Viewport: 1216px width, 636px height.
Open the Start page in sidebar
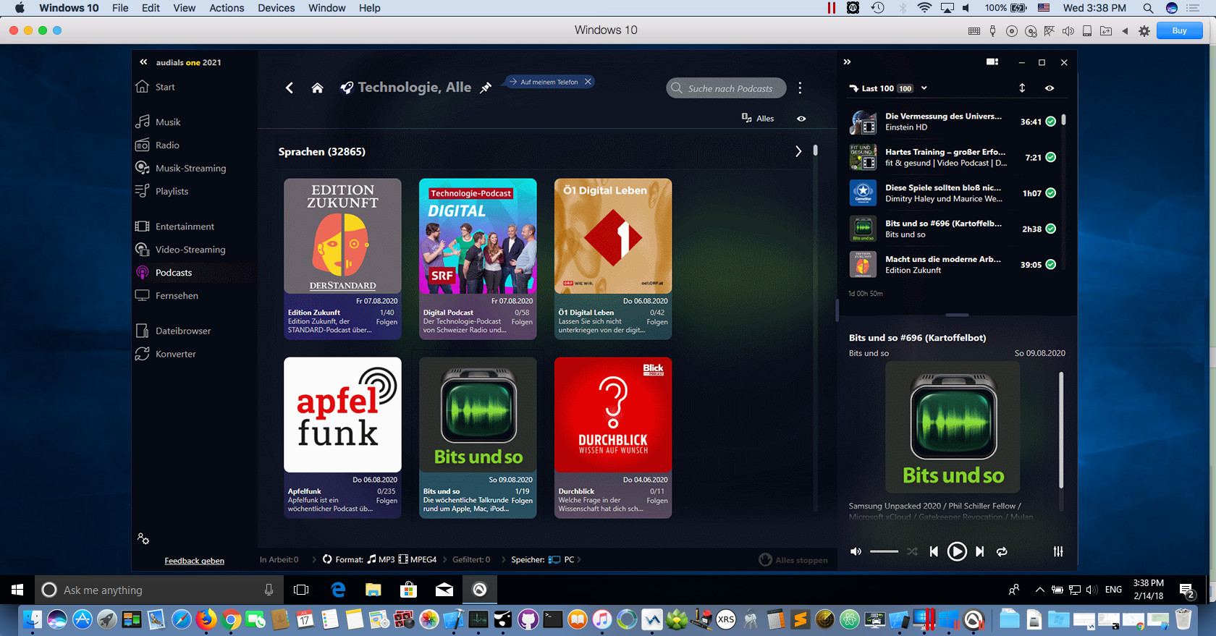[164, 87]
